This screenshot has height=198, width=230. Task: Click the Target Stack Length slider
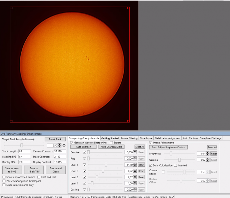click(x=24, y=145)
